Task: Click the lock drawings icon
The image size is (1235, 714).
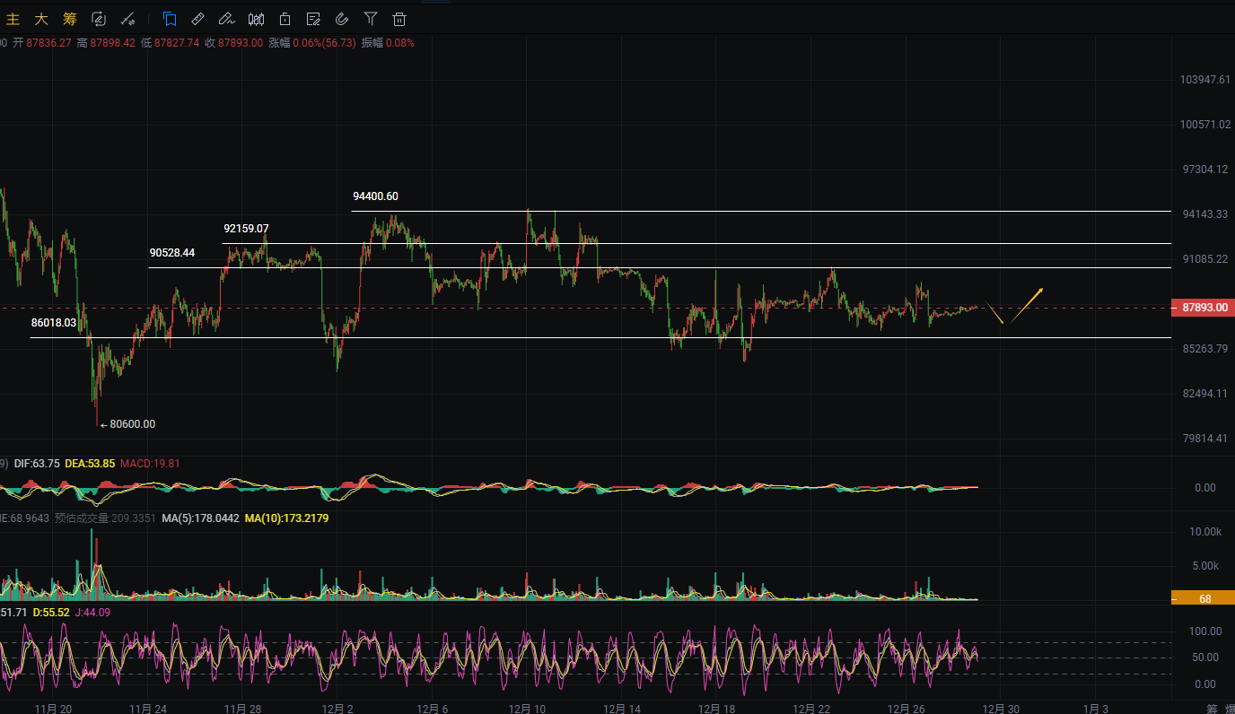Action: coord(285,19)
